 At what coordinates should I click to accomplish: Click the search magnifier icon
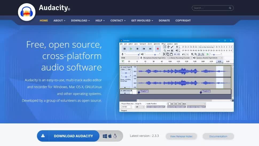[230, 8]
